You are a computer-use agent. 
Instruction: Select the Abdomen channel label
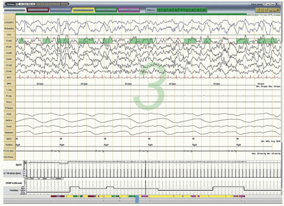9,132
